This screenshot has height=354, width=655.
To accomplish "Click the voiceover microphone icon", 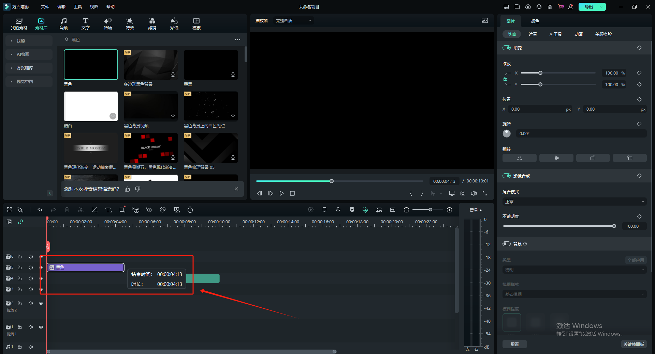I will (338, 210).
